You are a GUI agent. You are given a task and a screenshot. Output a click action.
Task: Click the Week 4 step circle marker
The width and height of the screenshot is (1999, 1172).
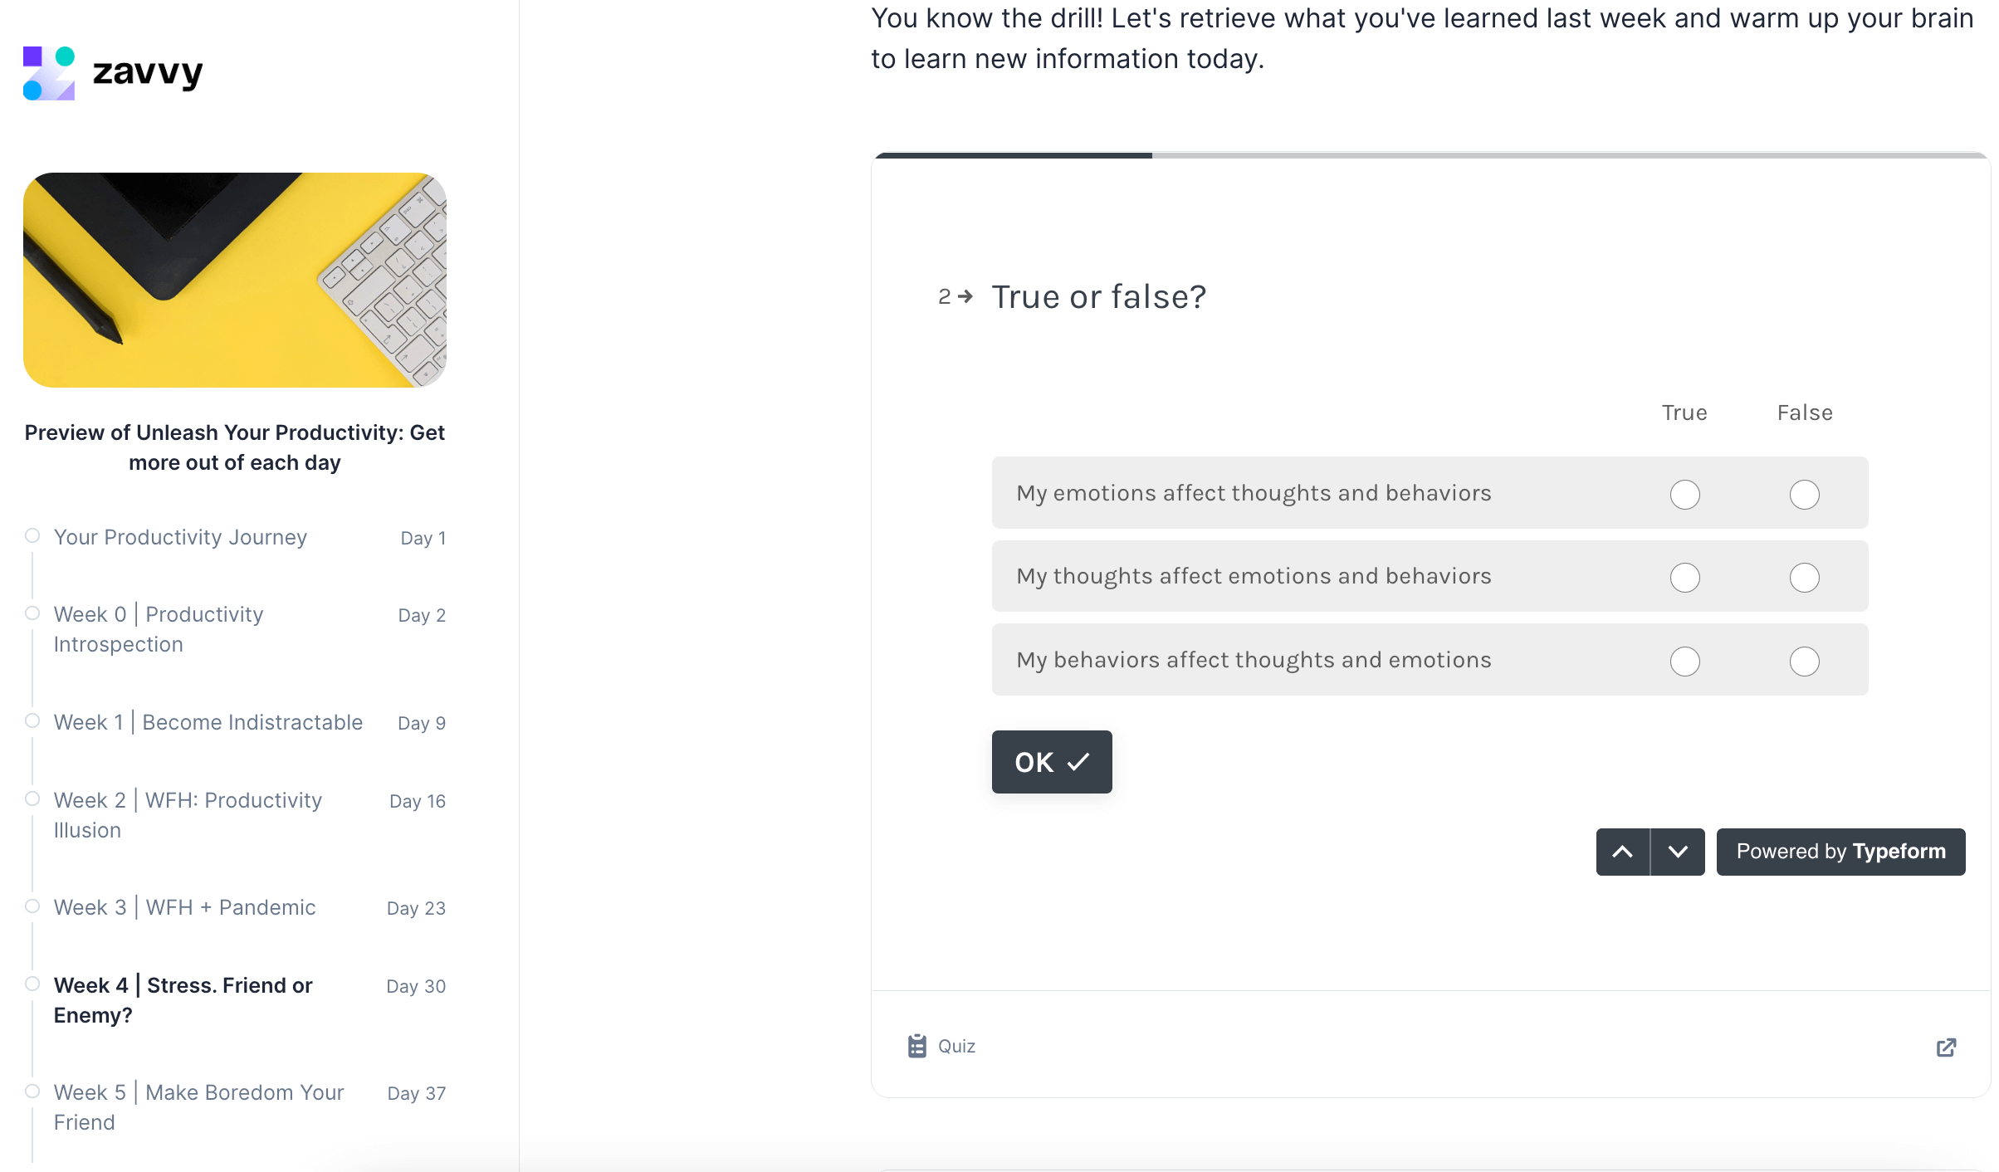click(x=32, y=984)
